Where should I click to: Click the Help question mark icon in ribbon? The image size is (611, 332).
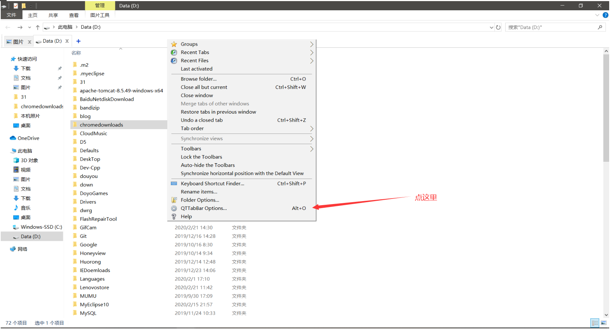coord(605,15)
